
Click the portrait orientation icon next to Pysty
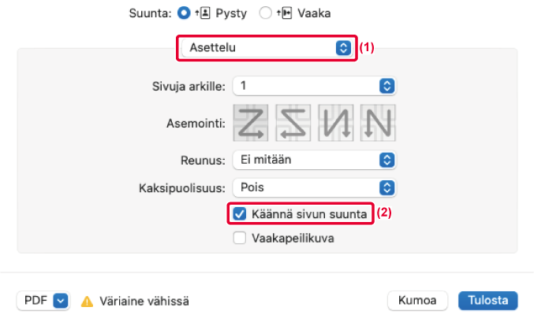203,13
